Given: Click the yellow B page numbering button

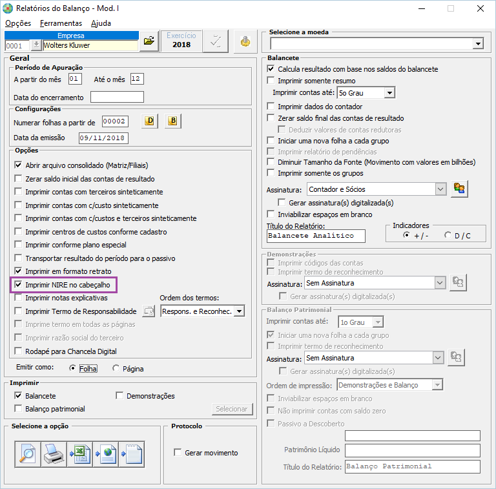Looking at the screenshot, I should tap(172, 121).
